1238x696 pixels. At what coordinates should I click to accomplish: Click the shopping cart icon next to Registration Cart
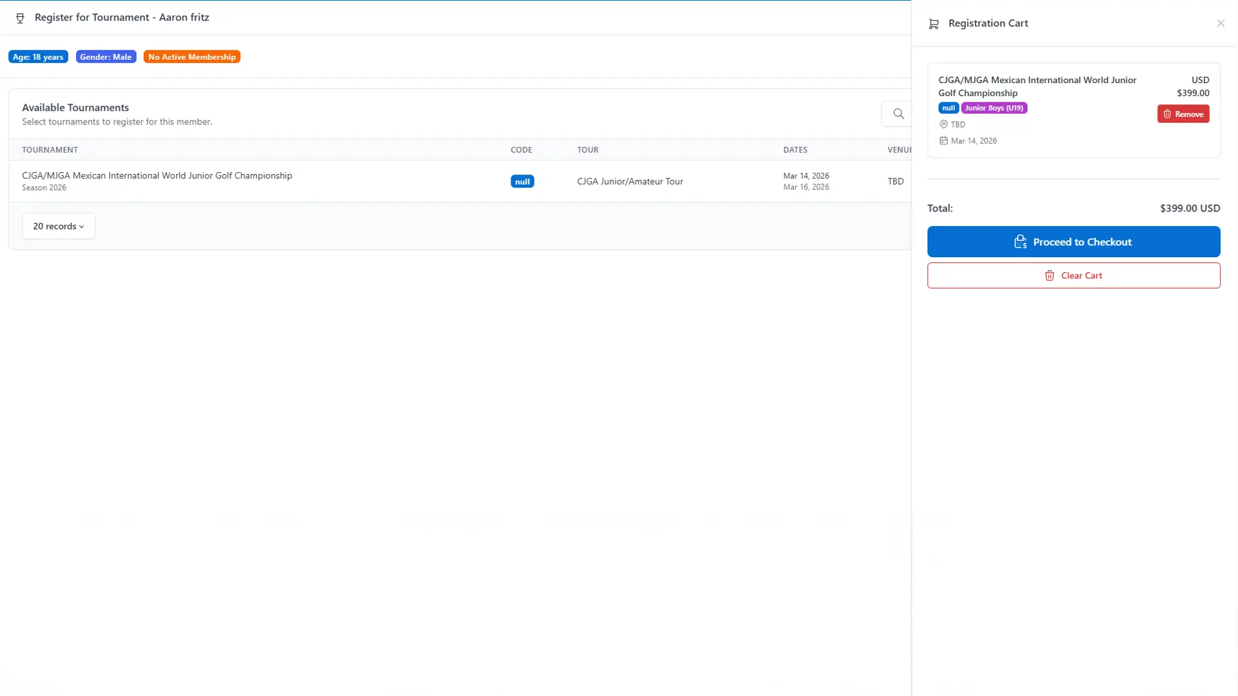tap(933, 23)
